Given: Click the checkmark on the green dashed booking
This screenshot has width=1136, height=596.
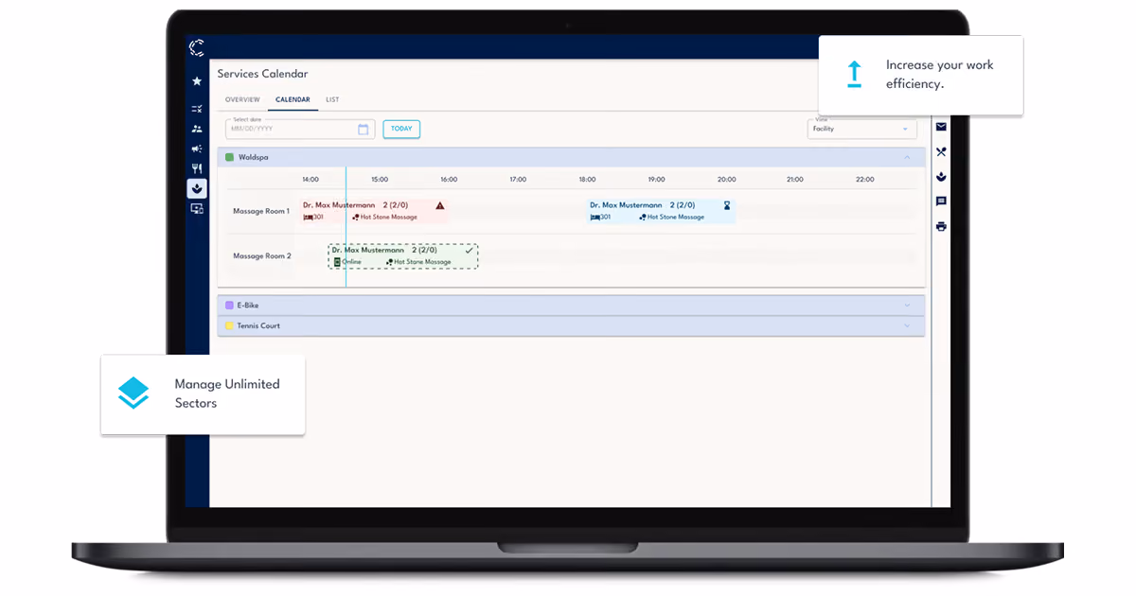Looking at the screenshot, I should pos(469,251).
